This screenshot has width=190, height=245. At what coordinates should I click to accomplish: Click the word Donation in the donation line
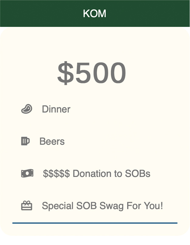[97, 173]
